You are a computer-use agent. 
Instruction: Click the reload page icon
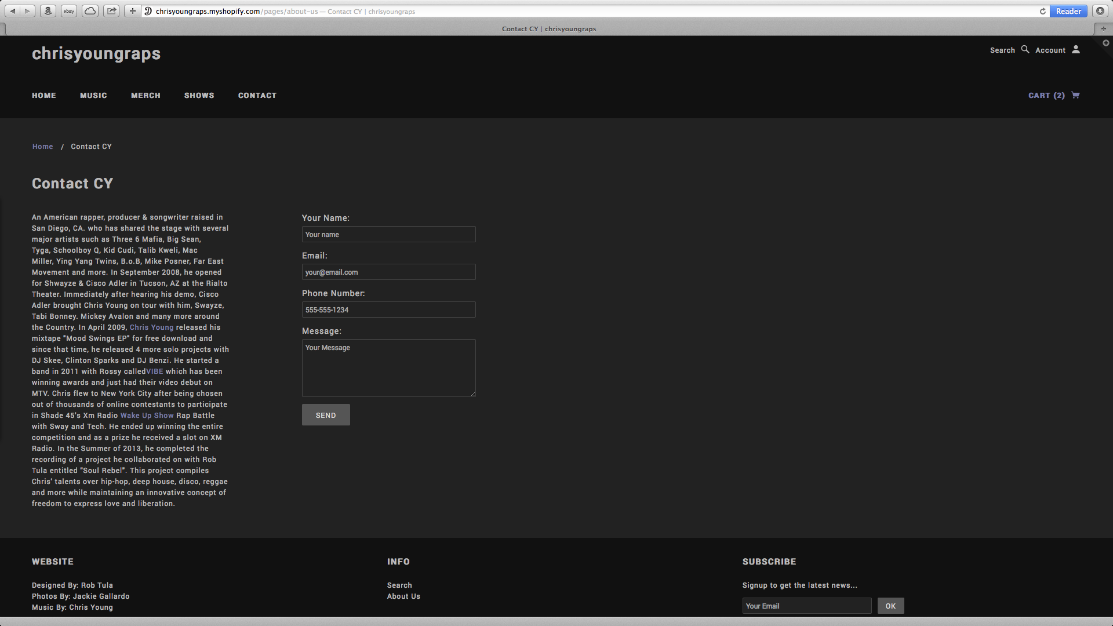[x=1042, y=11]
